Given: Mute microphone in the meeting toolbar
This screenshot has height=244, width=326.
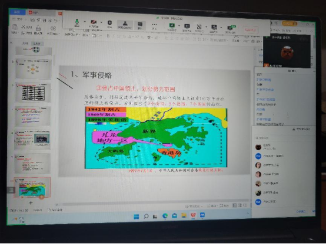Looking at the screenshot, I should pyautogui.click(x=77, y=22).
